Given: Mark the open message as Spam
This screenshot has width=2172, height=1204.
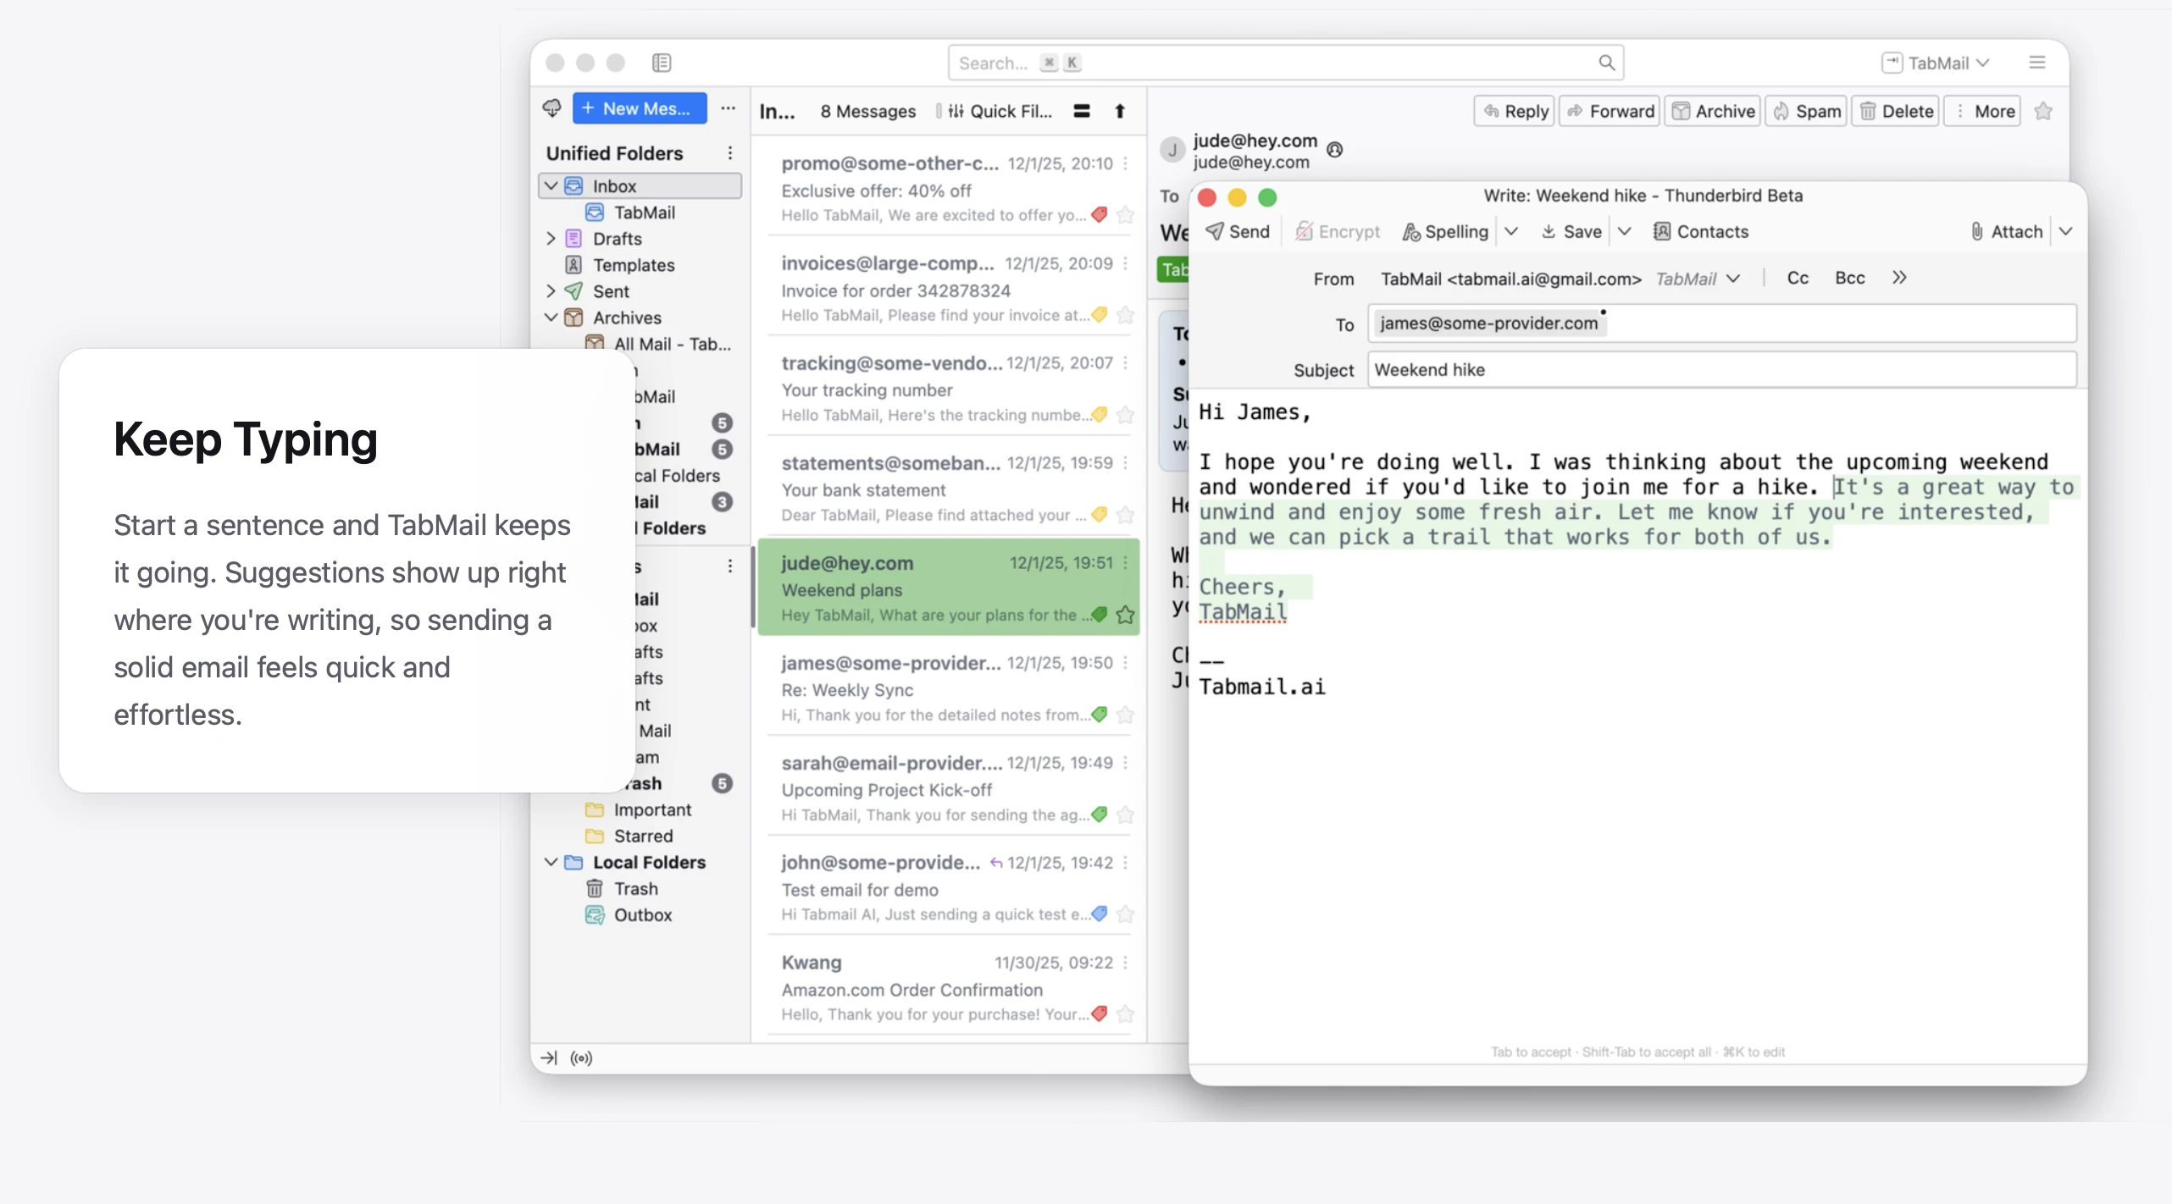Looking at the screenshot, I should pyautogui.click(x=1805, y=111).
